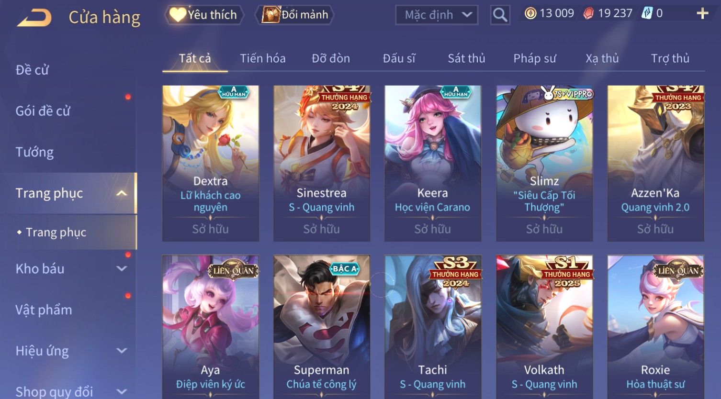Click the back arrow icon
The height and width of the screenshot is (399, 721).
point(34,18)
